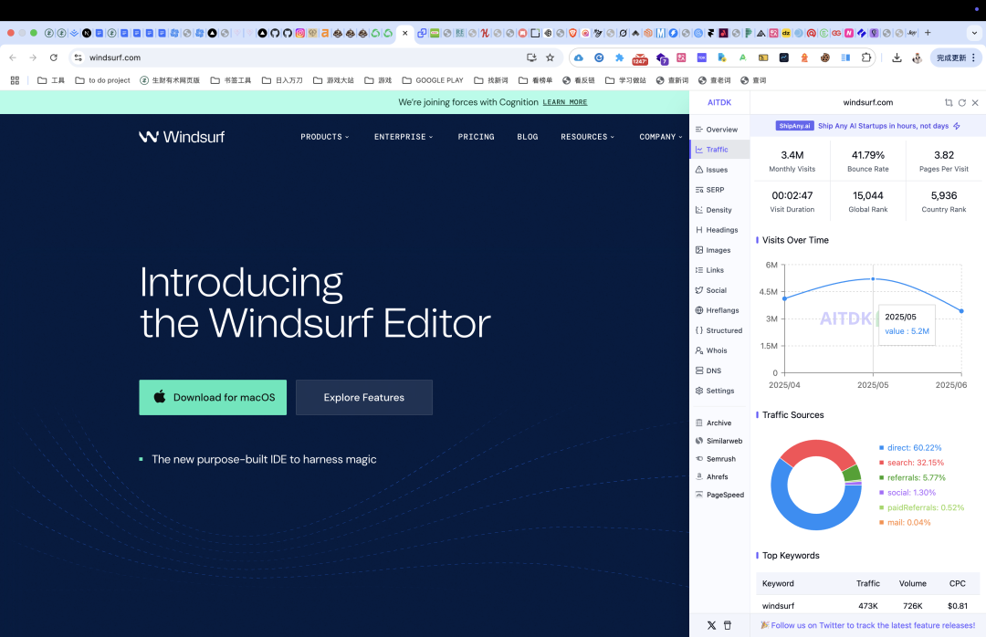Open a new browser tab
Viewport: 986px width, 637px height.
coord(928,33)
